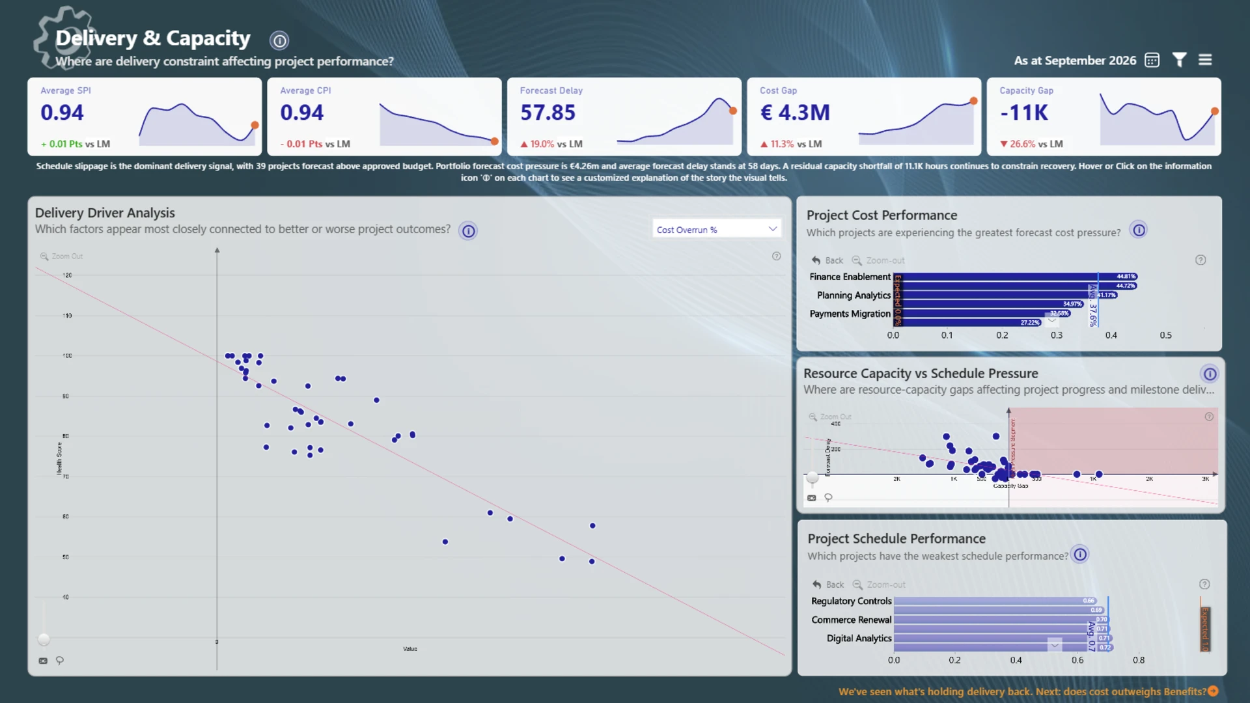This screenshot has height=703, width=1250.
Task: Click Zoom-out in Project Cost Performance chart
Action: pyautogui.click(x=878, y=260)
